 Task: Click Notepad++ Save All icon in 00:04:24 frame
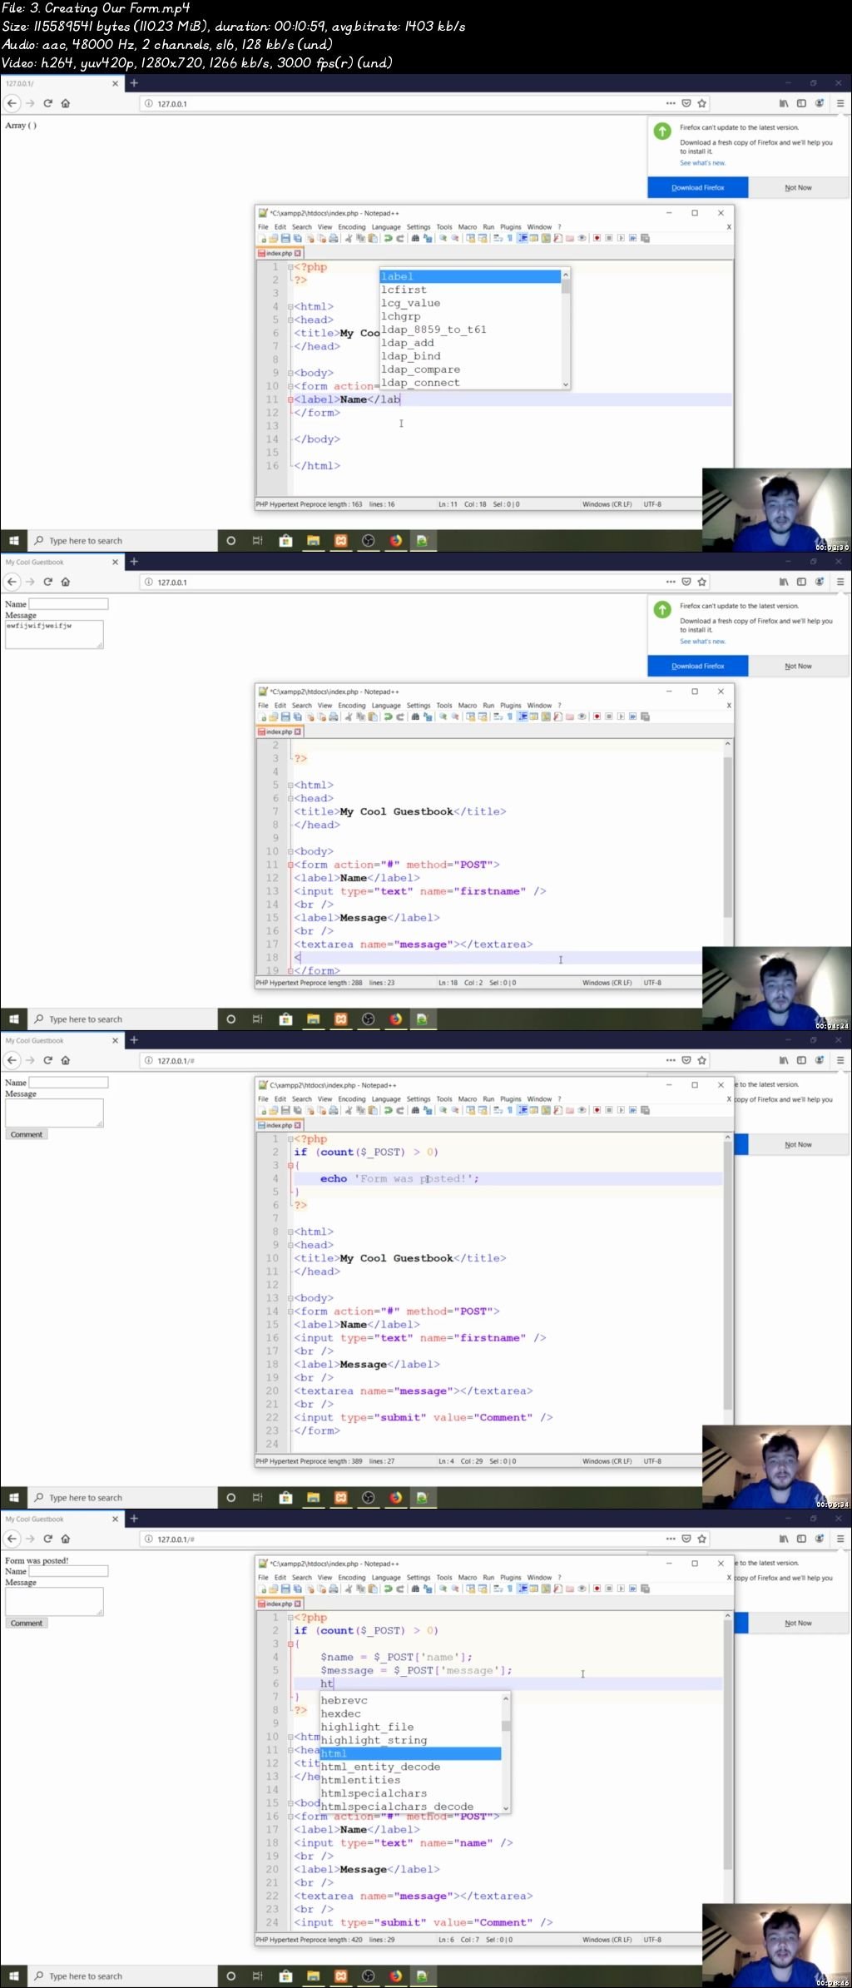(297, 716)
